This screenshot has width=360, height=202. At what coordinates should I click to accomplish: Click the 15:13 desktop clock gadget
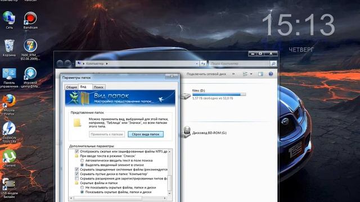(299, 25)
